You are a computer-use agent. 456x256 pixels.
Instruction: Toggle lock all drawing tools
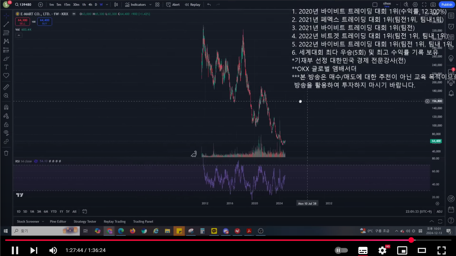(6, 125)
